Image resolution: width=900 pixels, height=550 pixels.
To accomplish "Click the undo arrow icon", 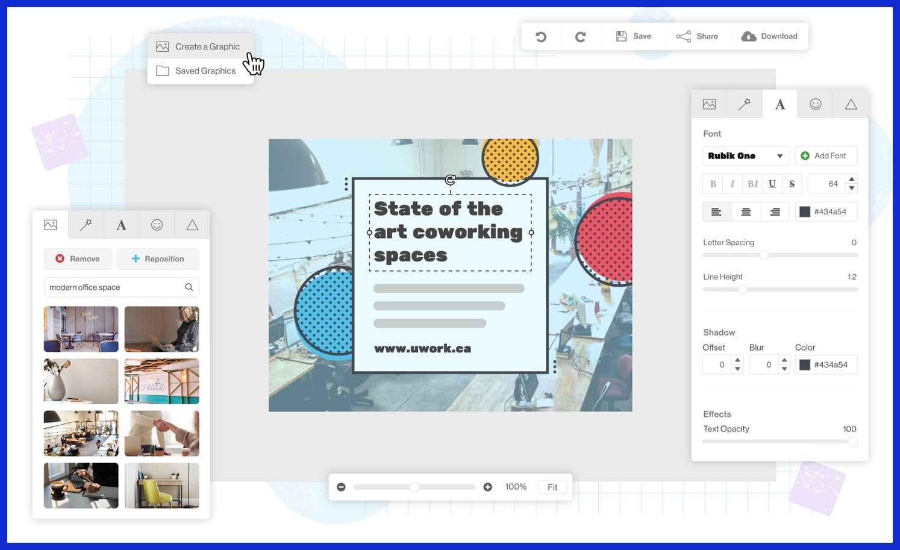I will [541, 37].
